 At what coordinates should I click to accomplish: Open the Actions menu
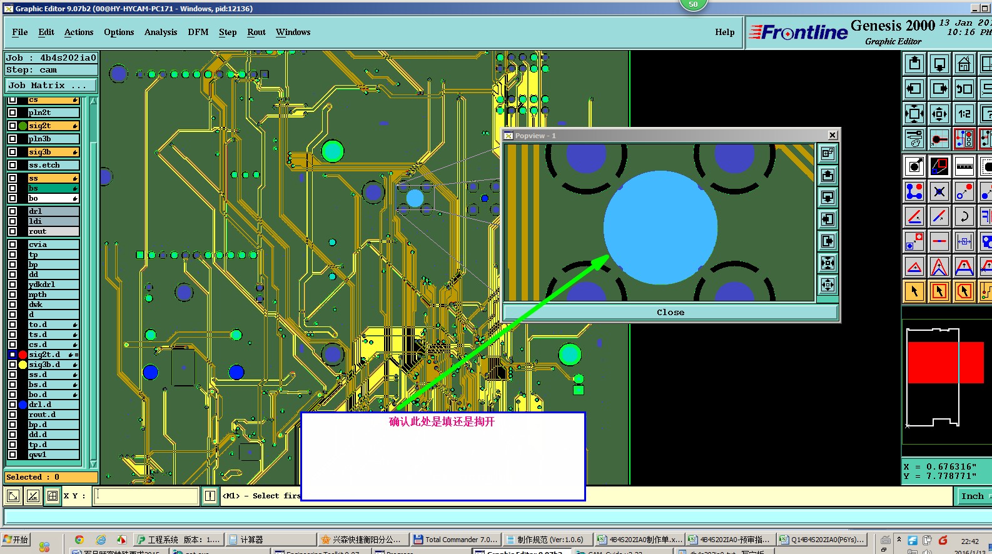[x=79, y=33]
